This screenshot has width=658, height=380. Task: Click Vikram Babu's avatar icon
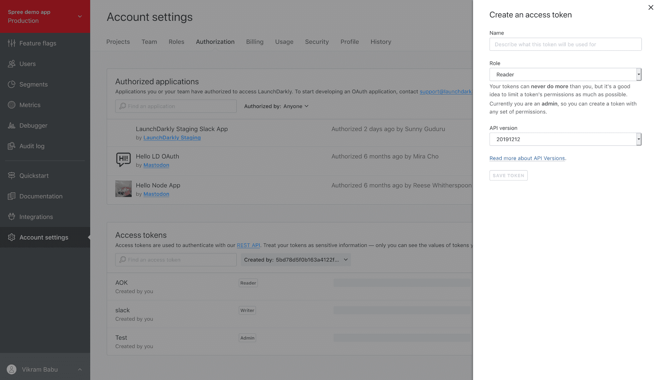(11, 369)
